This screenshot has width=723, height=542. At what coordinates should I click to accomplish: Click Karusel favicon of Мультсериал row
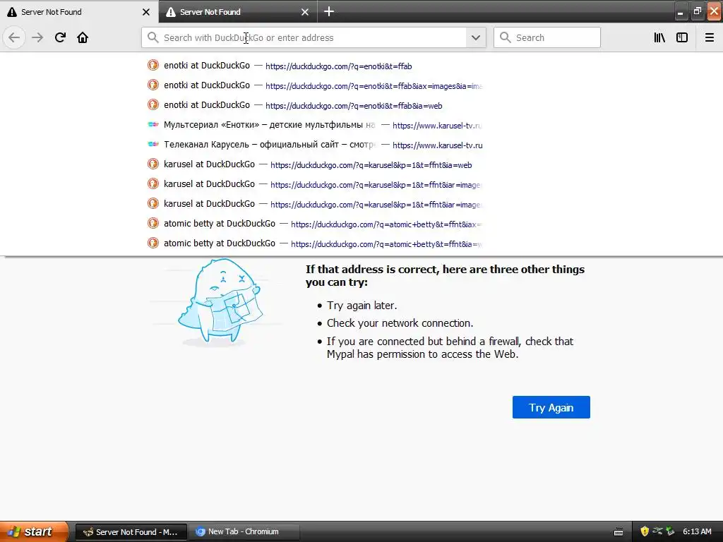pos(153,124)
